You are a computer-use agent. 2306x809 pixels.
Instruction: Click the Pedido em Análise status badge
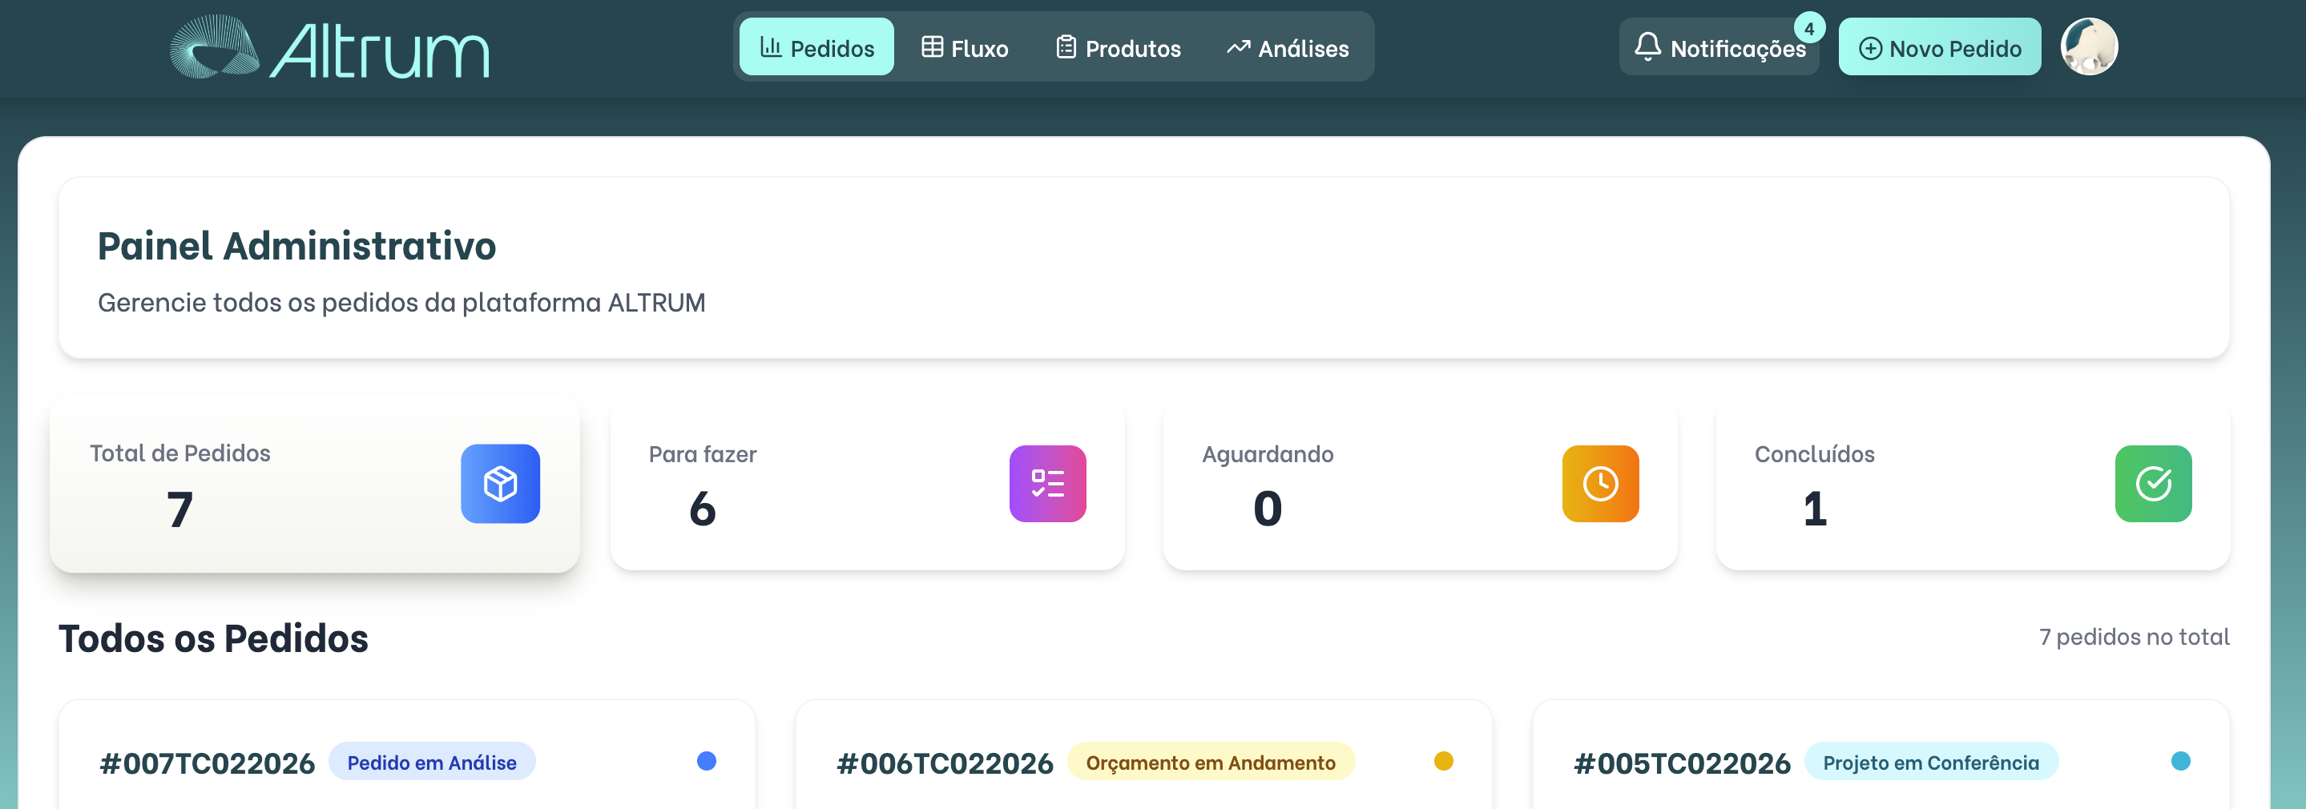(432, 763)
